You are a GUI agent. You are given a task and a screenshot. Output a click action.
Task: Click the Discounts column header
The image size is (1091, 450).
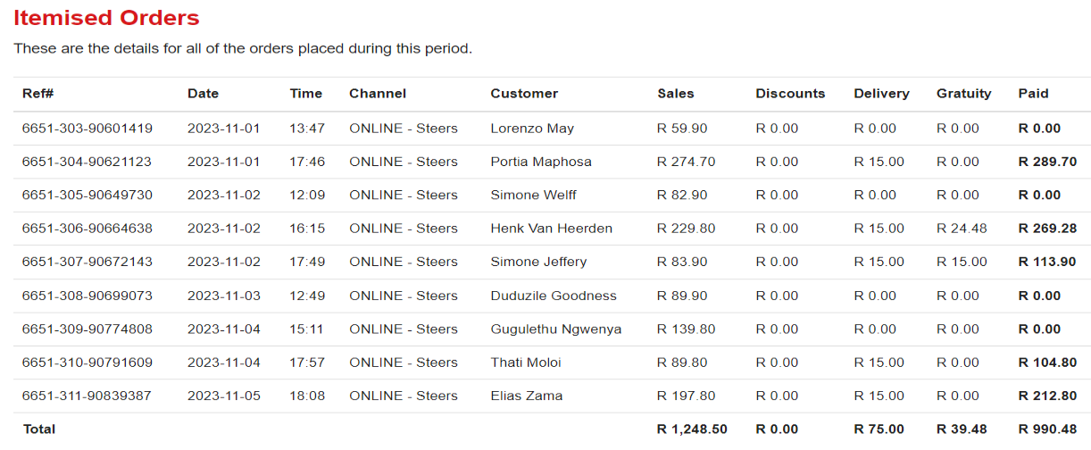pos(790,94)
